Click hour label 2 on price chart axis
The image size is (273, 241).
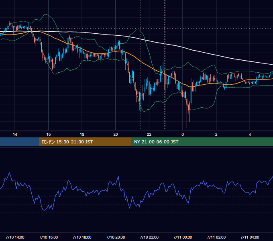pos(216,135)
